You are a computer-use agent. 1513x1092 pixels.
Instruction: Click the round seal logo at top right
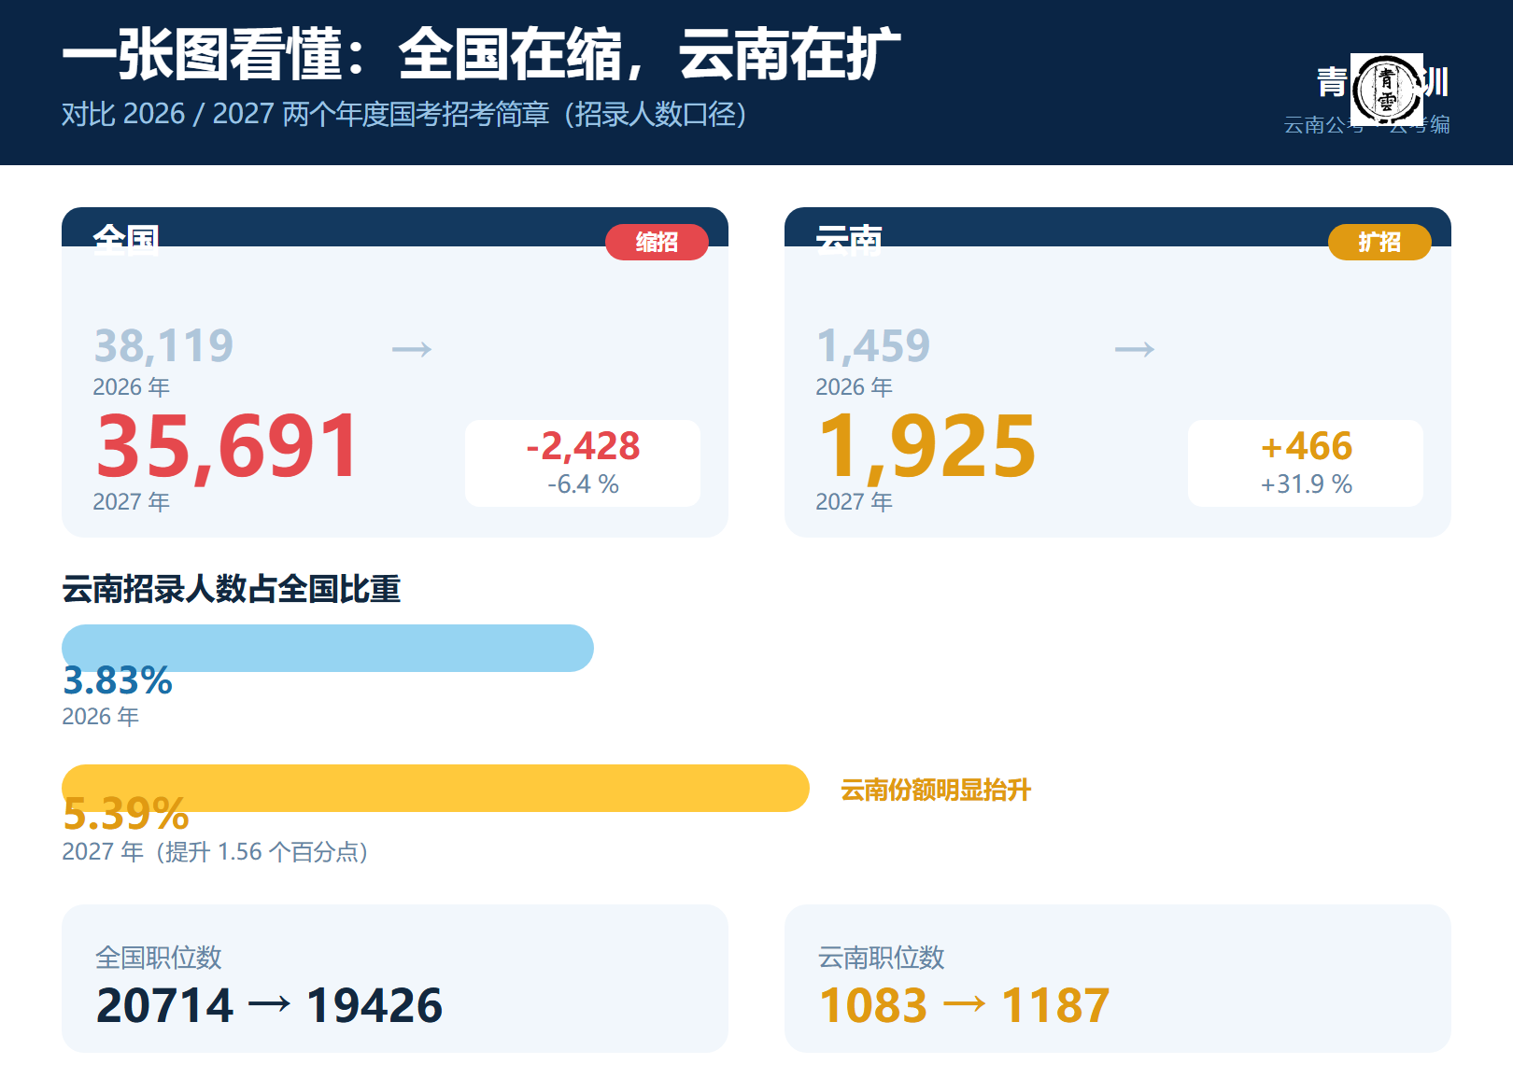point(1387,91)
